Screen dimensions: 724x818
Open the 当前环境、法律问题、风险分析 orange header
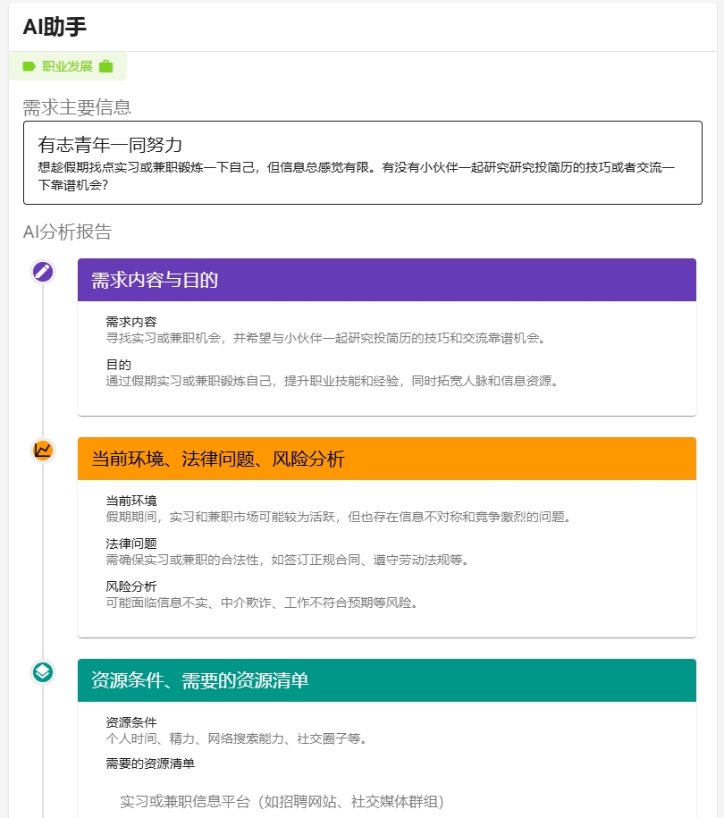386,459
